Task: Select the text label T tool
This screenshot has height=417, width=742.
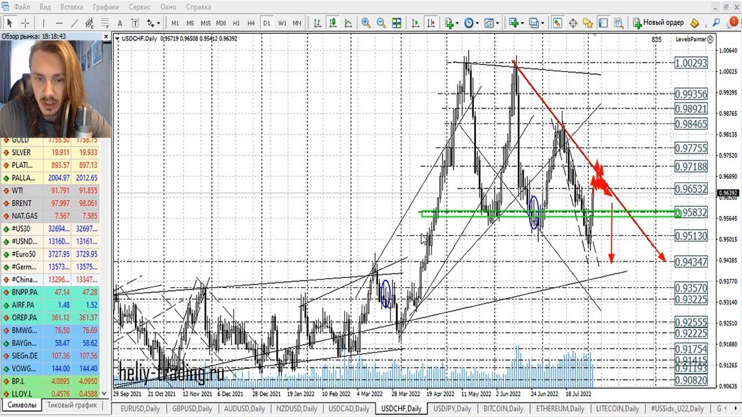Action: coord(135,23)
